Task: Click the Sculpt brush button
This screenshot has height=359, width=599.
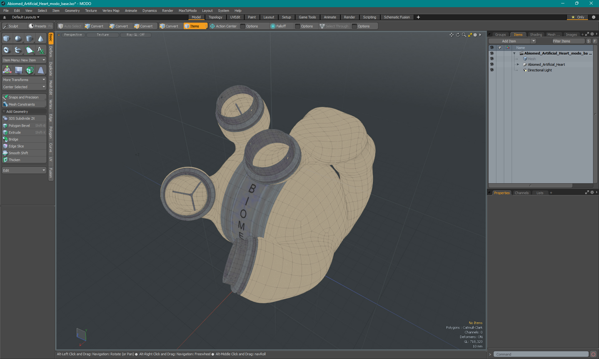Action: (14, 26)
